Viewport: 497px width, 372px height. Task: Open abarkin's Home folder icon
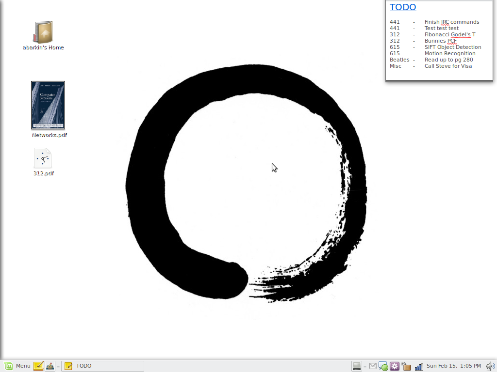click(x=43, y=32)
